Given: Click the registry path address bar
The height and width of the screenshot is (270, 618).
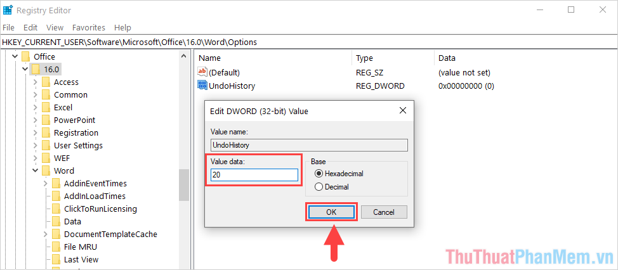Looking at the screenshot, I should (x=309, y=42).
